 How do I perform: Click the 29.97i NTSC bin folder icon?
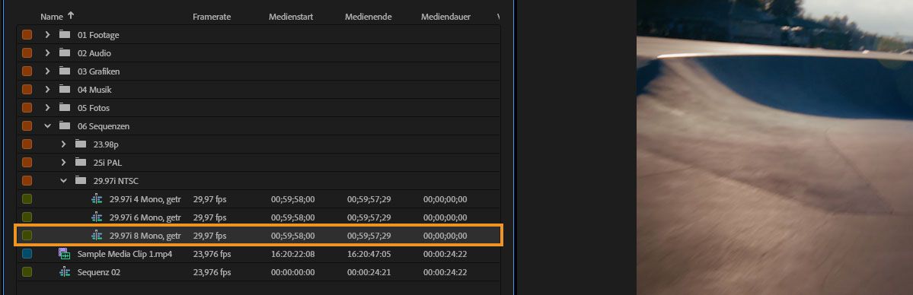[x=81, y=181]
